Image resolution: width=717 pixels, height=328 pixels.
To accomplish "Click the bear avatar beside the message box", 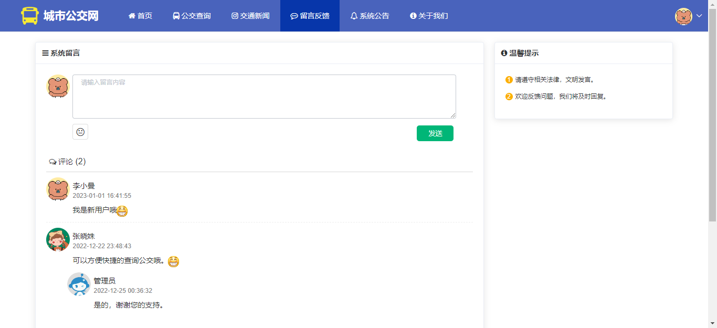I will (x=58, y=87).
